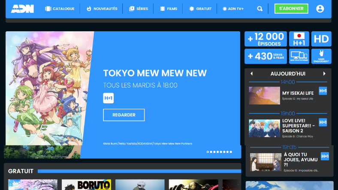Click H+1 badge beside À quoi tu joues, Ayumu
This screenshot has width=338, height=190.
(325, 156)
